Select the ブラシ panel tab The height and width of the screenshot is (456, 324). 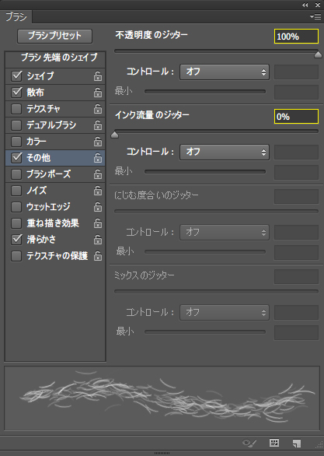[16, 17]
